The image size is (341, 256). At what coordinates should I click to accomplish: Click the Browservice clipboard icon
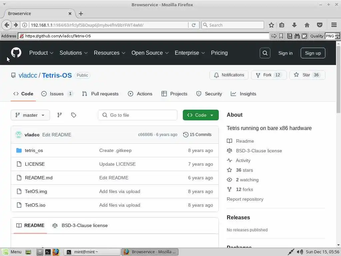click(x=304, y=36)
